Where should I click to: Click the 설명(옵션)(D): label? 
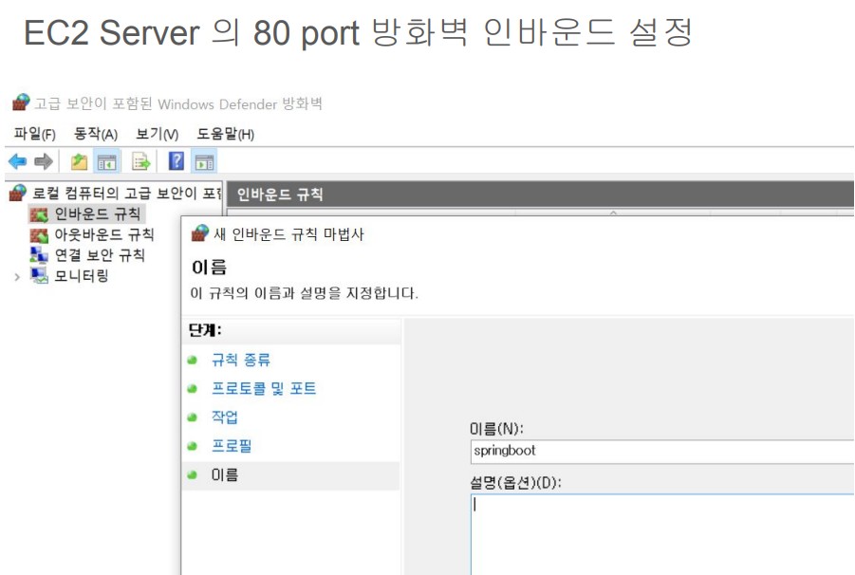(516, 482)
